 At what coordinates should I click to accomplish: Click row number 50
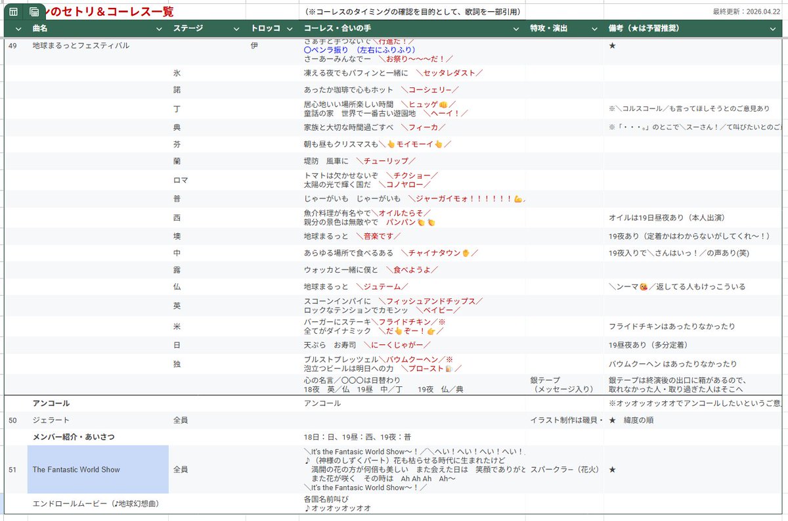[x=13, y=420]
